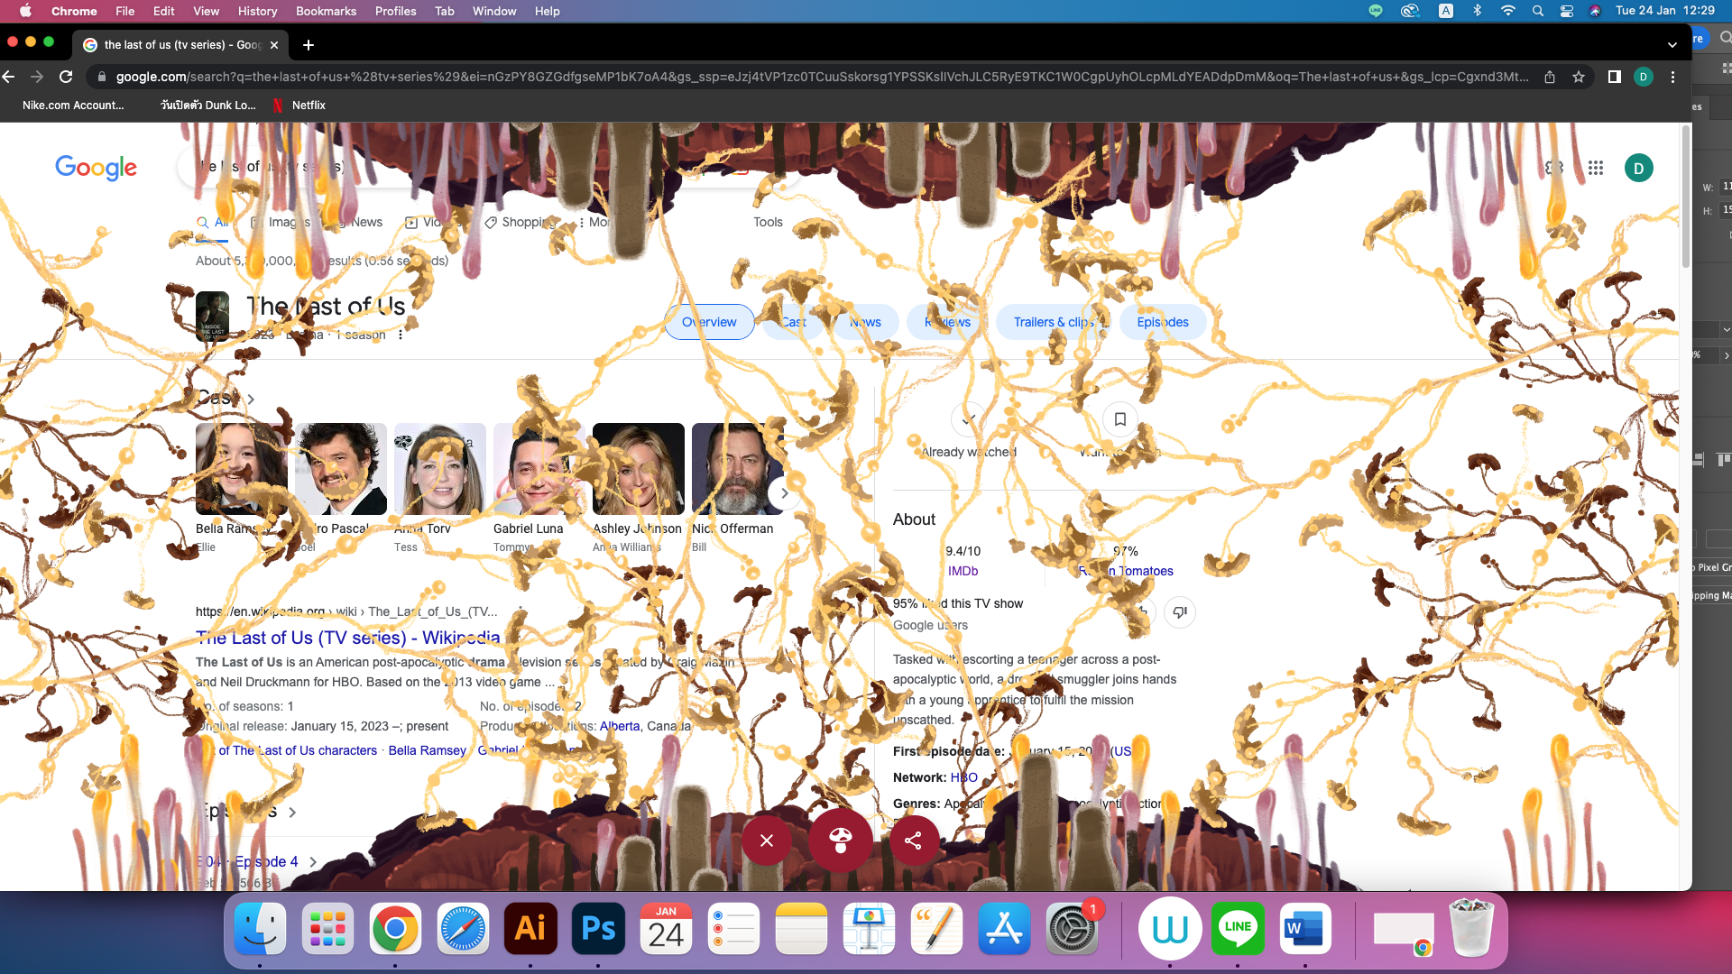This screenshot has height=974, width=1732.
Task: Launch Photoshop from the Dock
Action: [x=598, y=929]
